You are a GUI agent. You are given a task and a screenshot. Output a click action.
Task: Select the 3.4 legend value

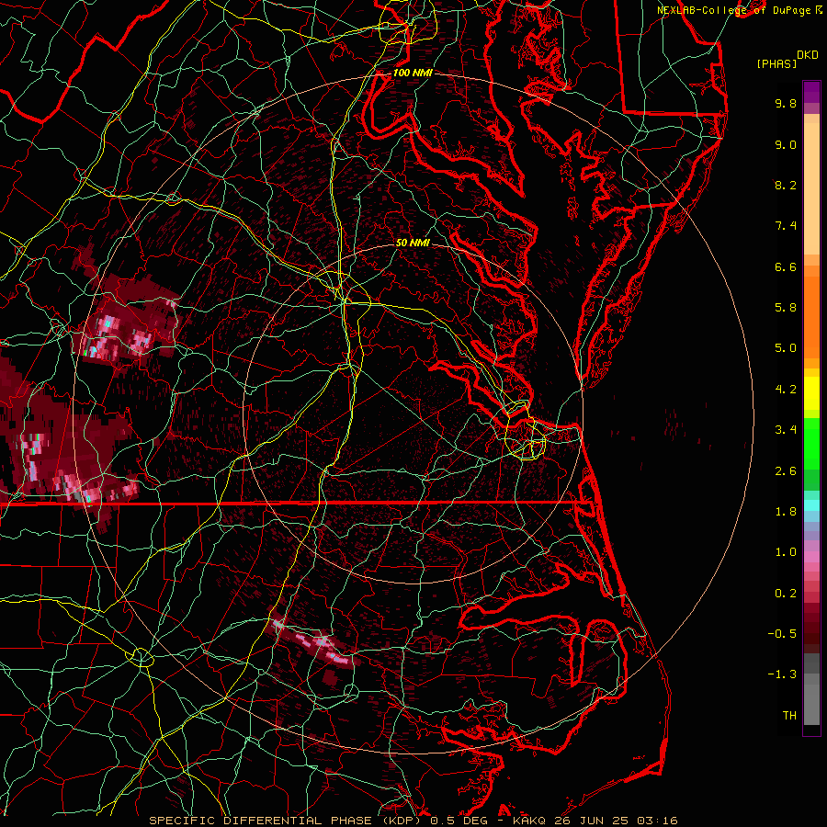coord(786,430)
